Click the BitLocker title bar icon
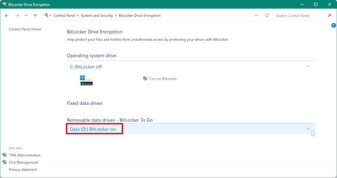The image size is (337, 178). (4, 4)
